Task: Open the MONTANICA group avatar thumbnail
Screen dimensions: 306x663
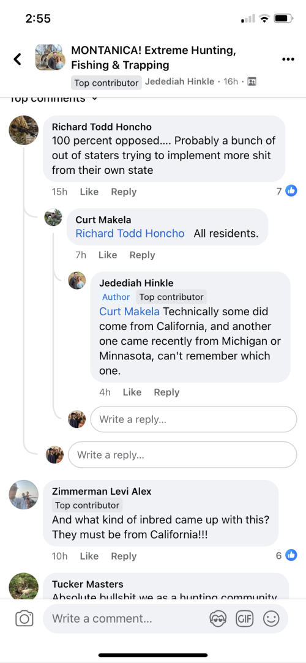Action: pos(48,57)
